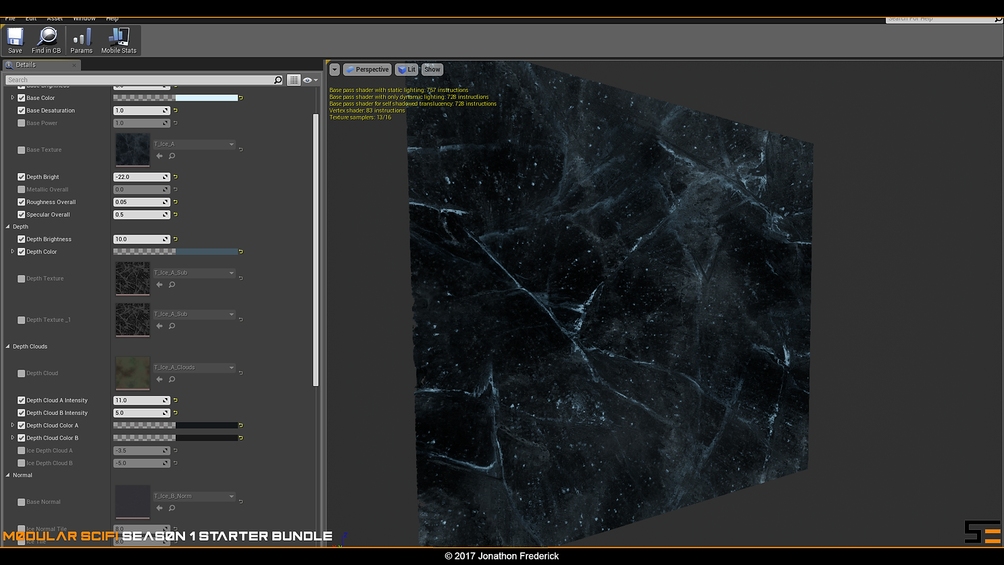Viewport: 1004px width, 565px height.
Task: Browse to T_Ice_A in Content Browser
Action: [172, 156]
